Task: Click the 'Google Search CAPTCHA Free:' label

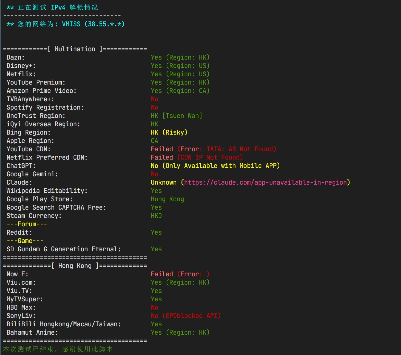Action: pos(56,207)
